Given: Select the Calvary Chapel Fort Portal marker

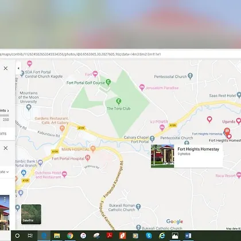Looking at the screenshot, I should click(152, 139).
